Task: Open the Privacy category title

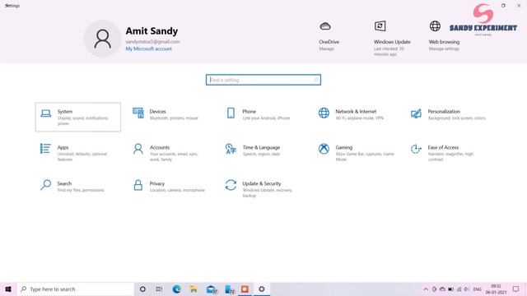Action: point(157,183)
